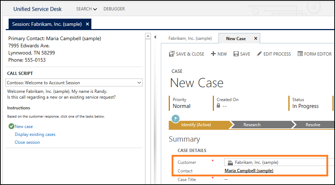Click the Priority Normal field
The height and width of the screenshot is (185, 335).
pyautogui.click(x=182, y=103)
